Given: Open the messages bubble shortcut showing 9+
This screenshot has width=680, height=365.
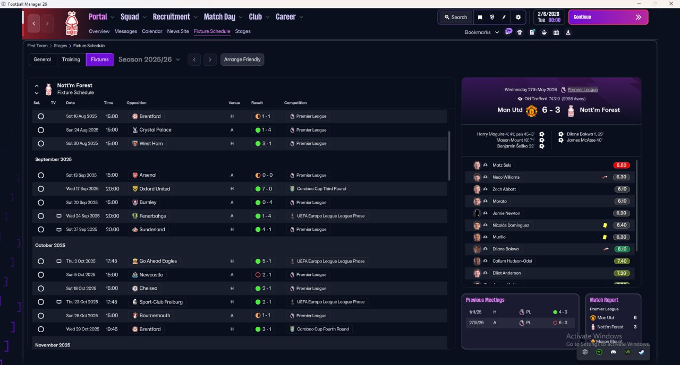Looking at the screenshot, I should (508, 32).
